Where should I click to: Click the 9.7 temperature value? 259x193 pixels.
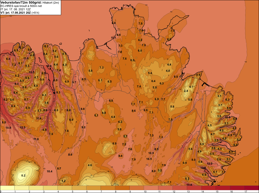tap(74, 82)
